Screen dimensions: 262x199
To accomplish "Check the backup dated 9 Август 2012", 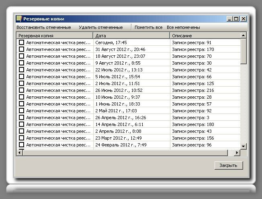I will pos(21,63).
